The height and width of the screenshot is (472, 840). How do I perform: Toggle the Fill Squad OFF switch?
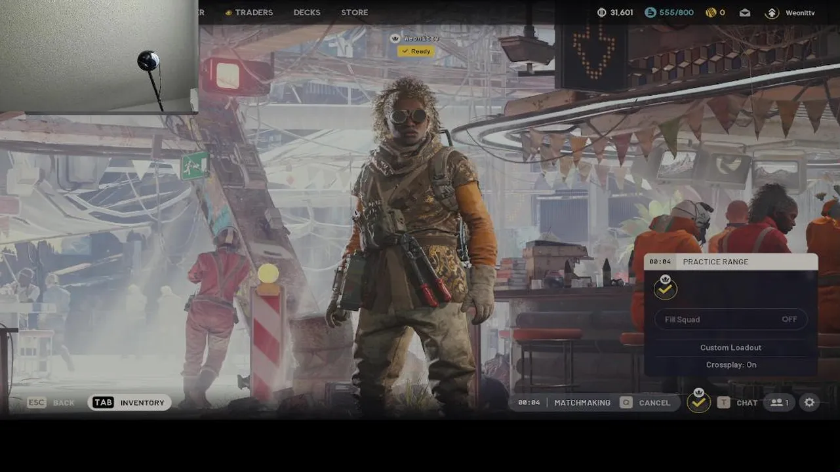(731, 319)
